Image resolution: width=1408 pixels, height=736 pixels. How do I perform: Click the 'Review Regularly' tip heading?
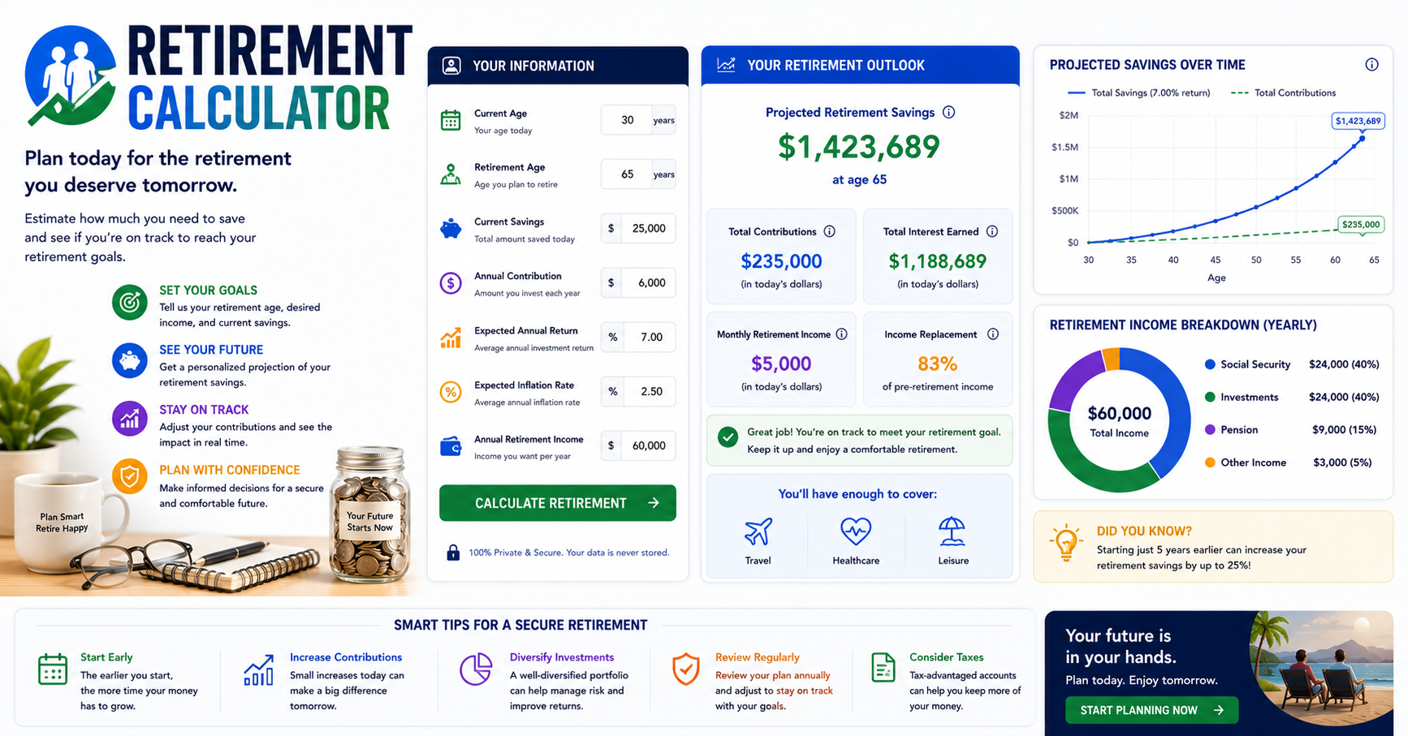(758, 657)
